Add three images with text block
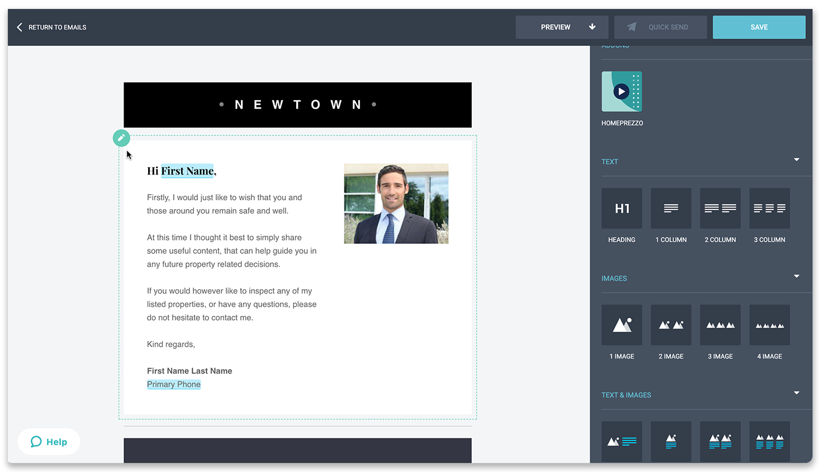Screen dimensions: 821x472 pyautogui.click(x=769, y=441)
